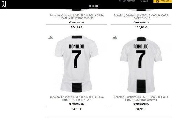Click the gear icon under Home 2018/19 jersey
Viewport: 172px width, 118px height.
point(135,22)
